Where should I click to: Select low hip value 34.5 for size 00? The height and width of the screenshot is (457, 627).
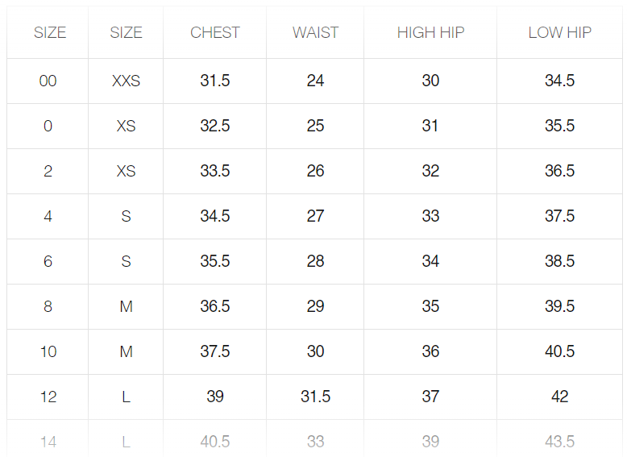(559, 81)
